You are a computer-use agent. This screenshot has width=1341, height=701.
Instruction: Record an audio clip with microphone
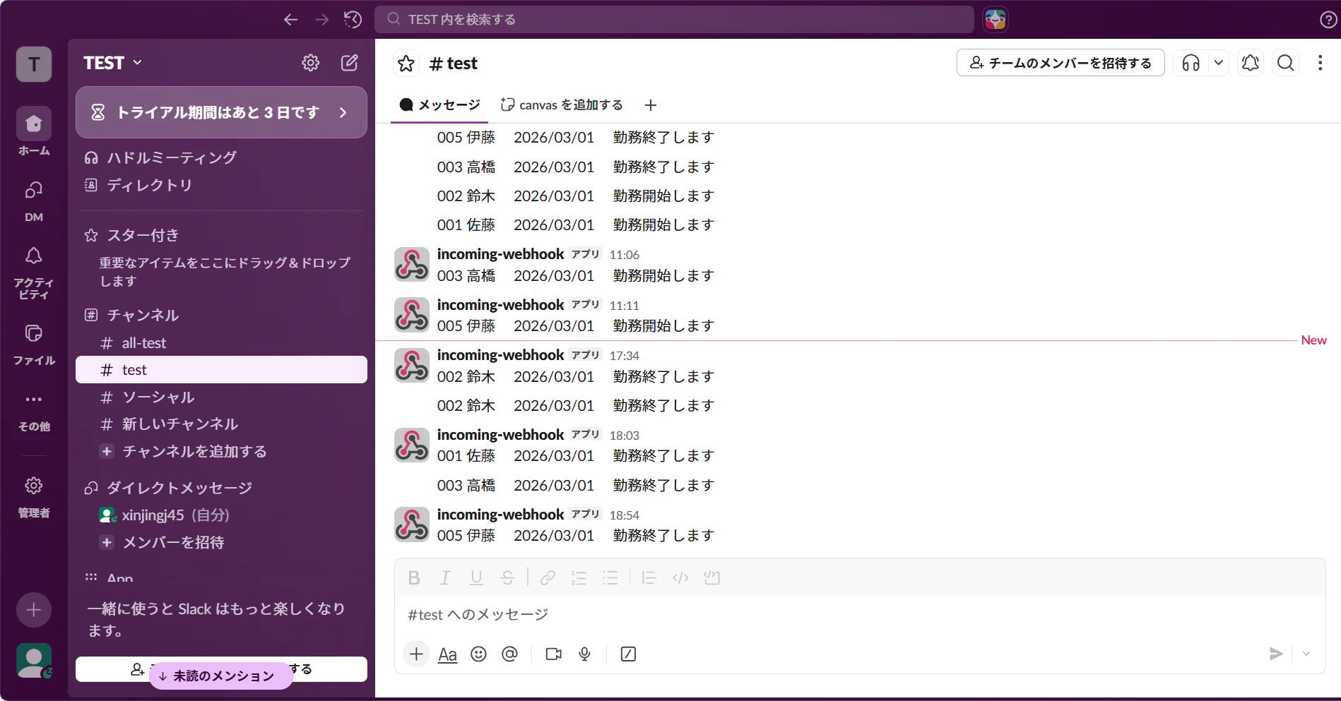pyautogui.click(x=584, y=654)
